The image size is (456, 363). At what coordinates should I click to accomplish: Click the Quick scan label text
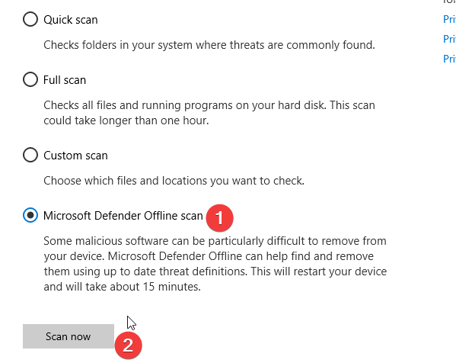coord(71,20)
